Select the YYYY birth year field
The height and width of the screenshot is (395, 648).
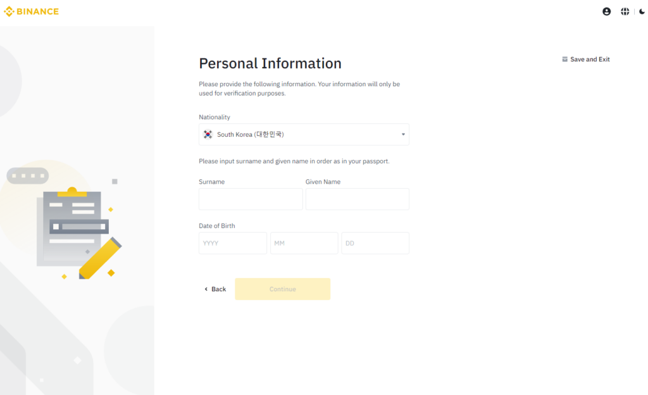tap(233, 243)
